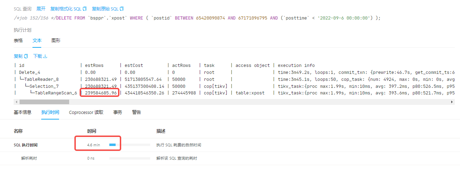Open the 基本信息 tab

tap(22, 112)
